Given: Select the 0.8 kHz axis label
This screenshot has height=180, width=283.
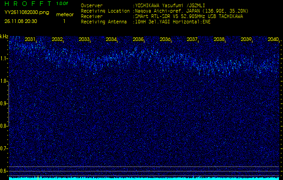Looking at the screenshot, I should [x=4, y=126].
